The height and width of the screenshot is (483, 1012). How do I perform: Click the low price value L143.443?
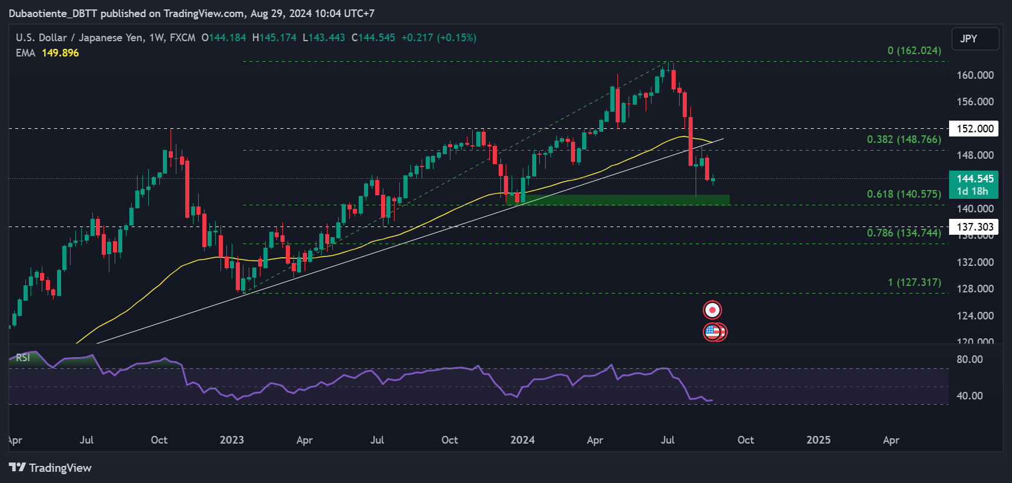tap(324, 38)
